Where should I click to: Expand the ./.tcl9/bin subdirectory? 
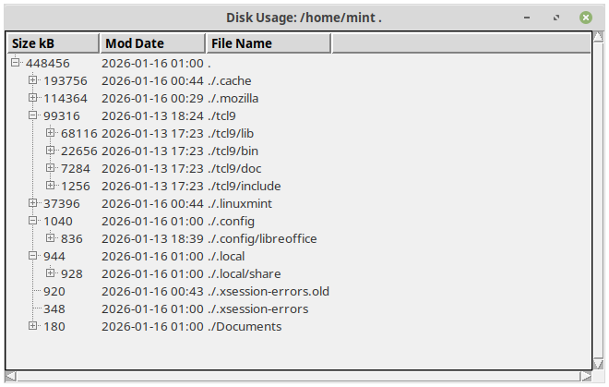(51, 151)
